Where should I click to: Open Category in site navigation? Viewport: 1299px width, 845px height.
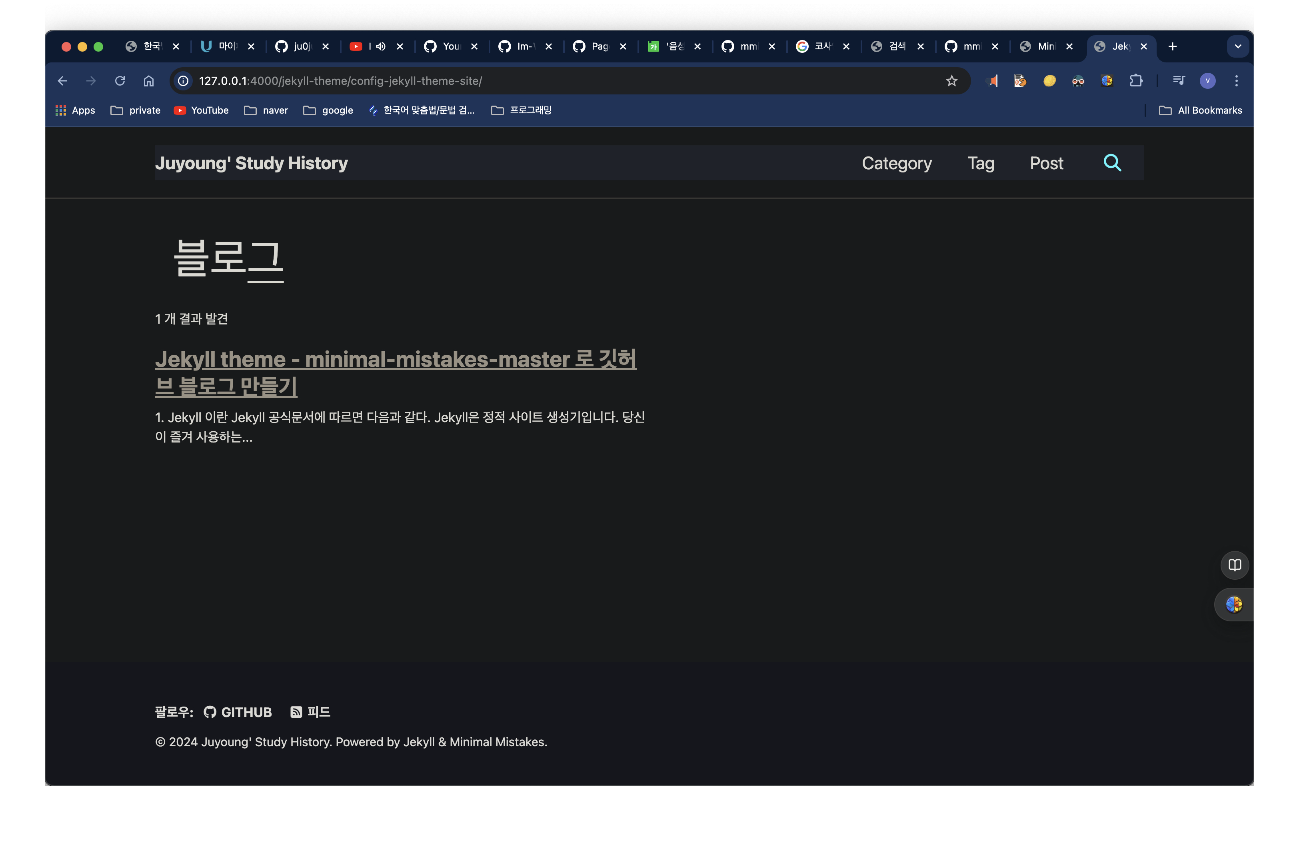tap(896, 163)
